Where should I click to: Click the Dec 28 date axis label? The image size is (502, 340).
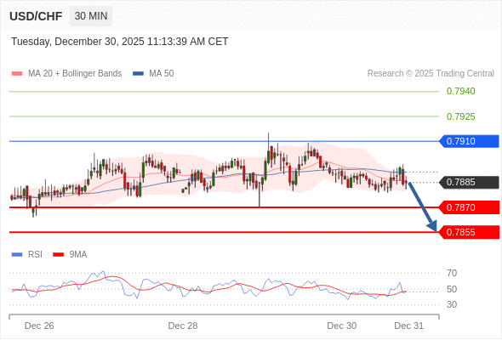click(x=183, y=326)
